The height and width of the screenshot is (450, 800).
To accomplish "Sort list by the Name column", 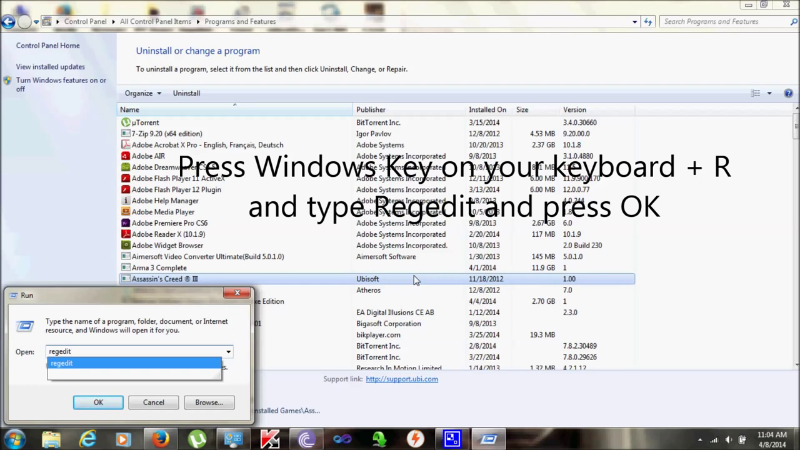I will point(236,109).
